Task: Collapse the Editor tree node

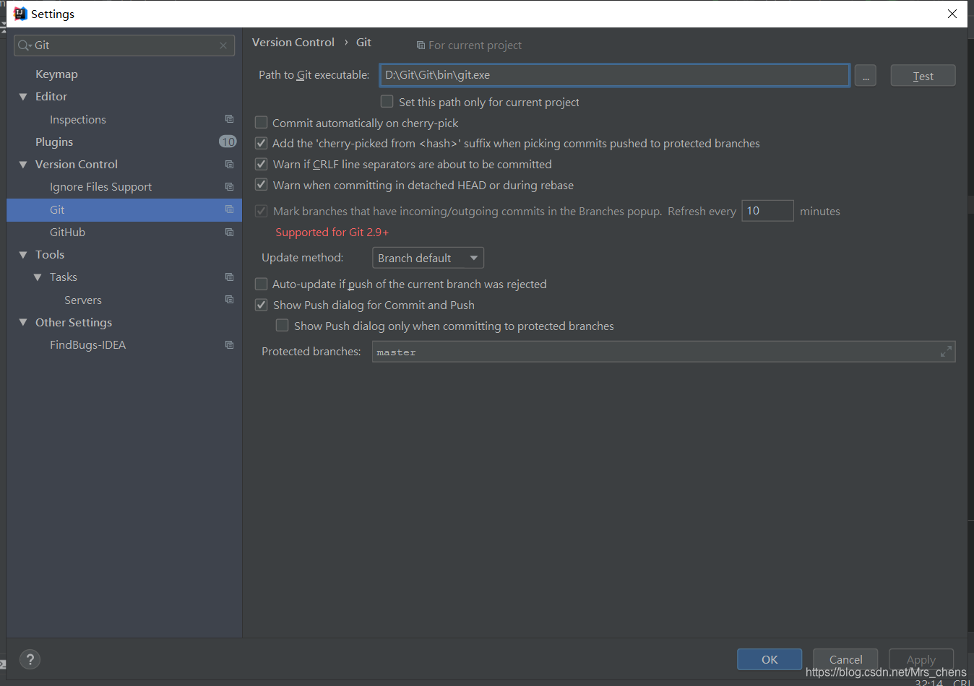Action: (x=23, y=97)
